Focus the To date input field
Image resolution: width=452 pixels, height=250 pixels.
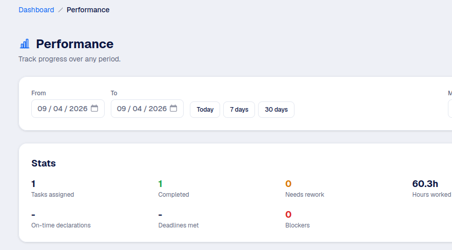[147, 109]
